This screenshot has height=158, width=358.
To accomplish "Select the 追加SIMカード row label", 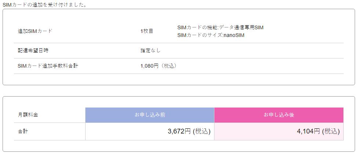I will tap(35, 31).
